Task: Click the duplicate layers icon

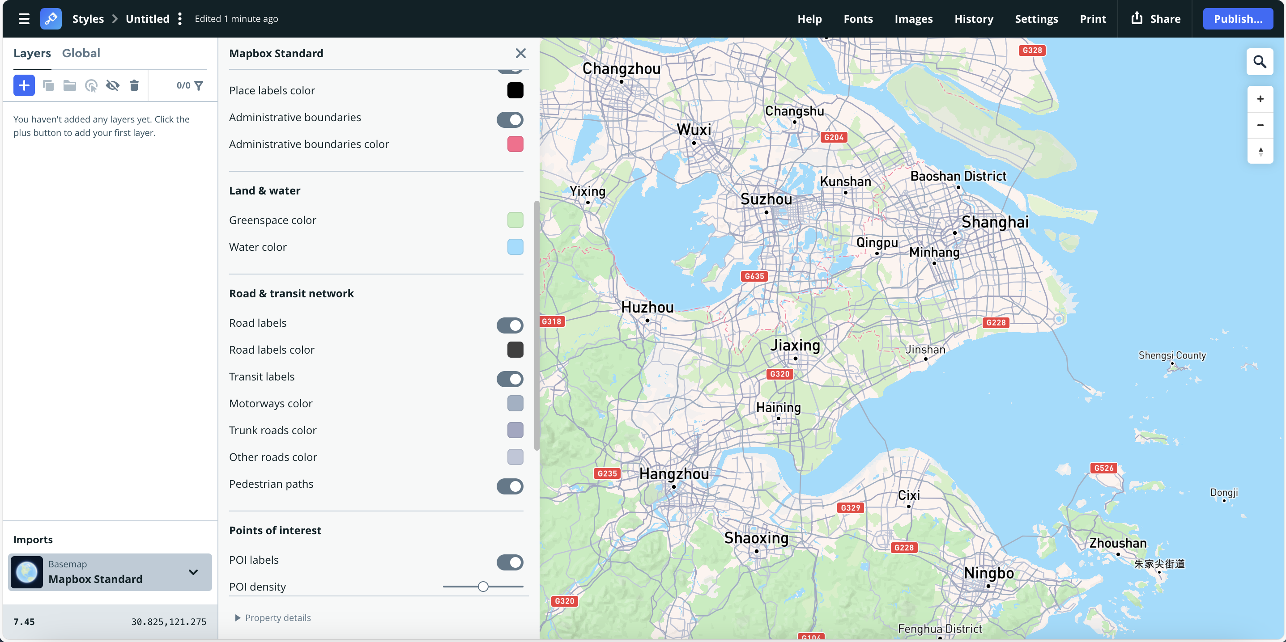Action: [48, 85]
